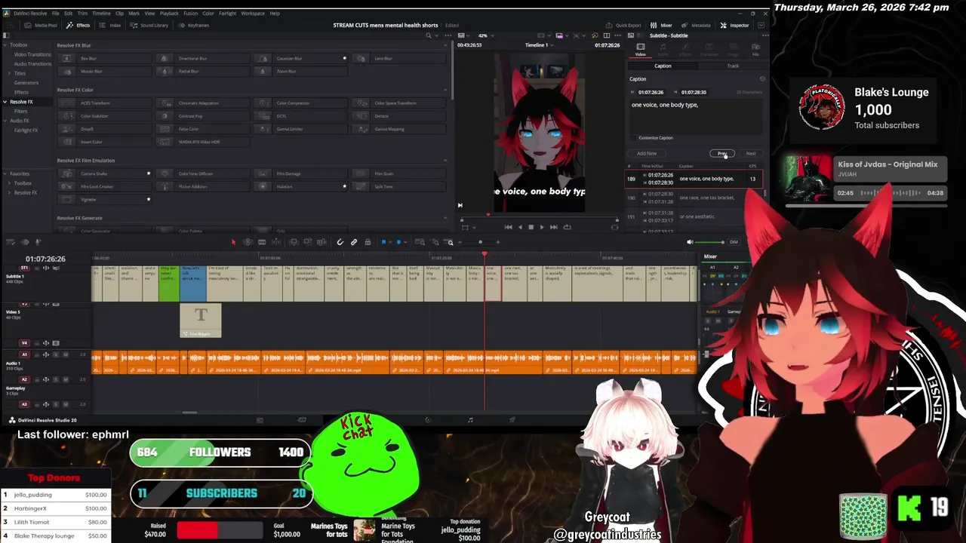The height and width of the screenshot is (543, 966).
Task: Click the Add New caption button
Action: (647, 154)
